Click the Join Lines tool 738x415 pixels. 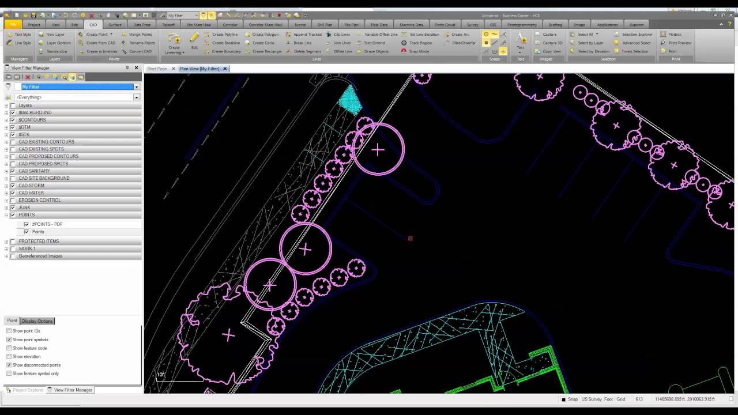338,43
